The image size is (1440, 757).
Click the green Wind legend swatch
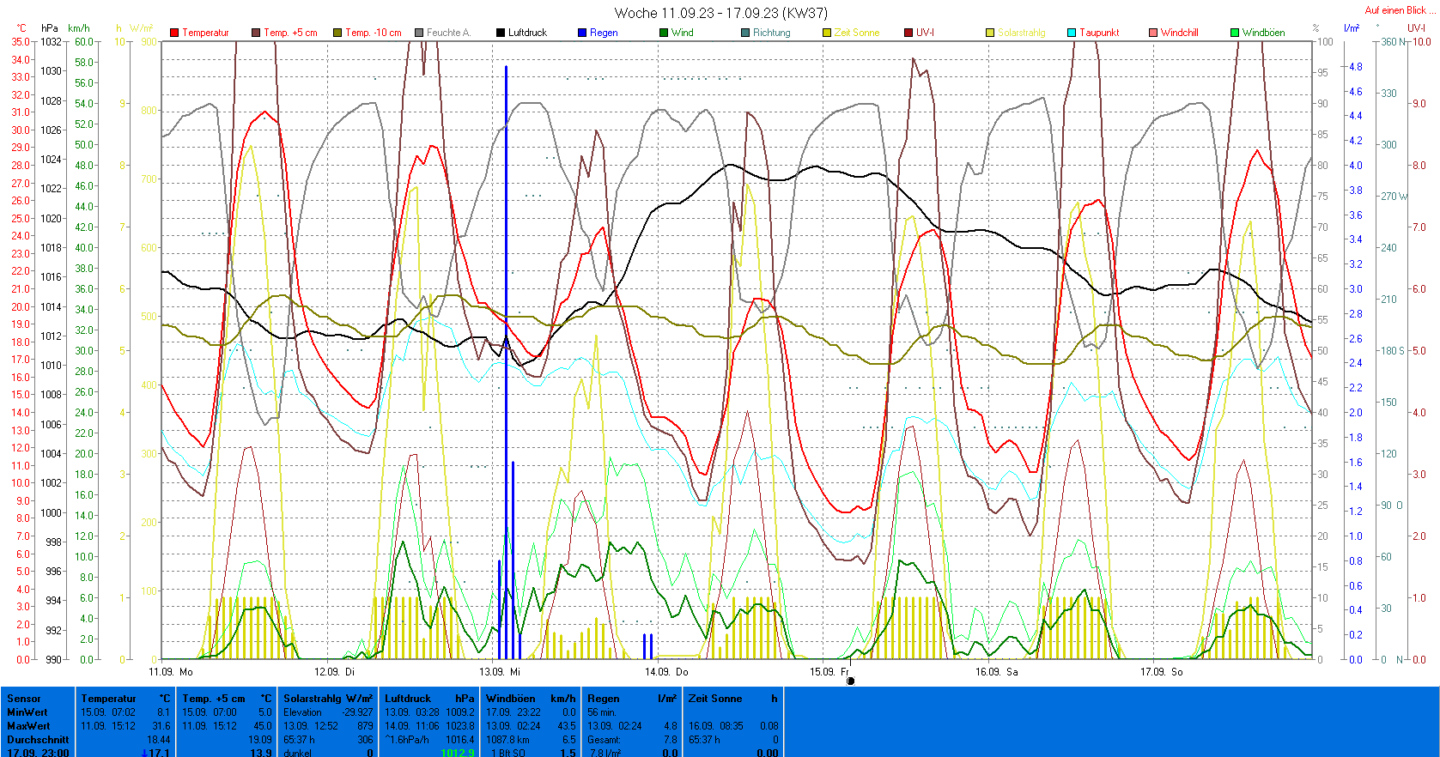664,33
